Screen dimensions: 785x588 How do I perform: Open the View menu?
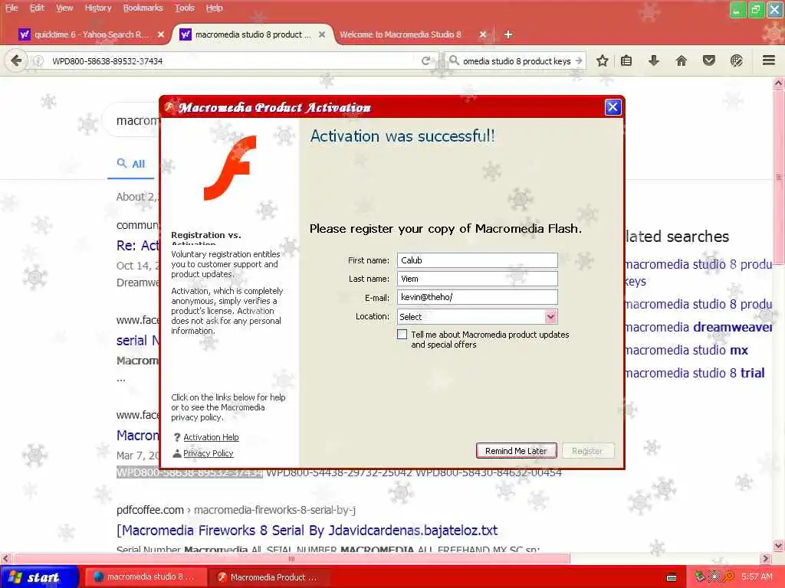coord(64,8)
